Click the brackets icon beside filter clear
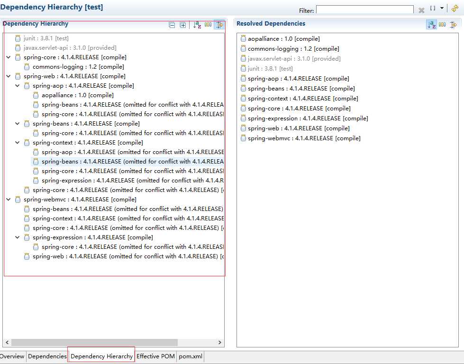This screenshot has height=364, width=464. point(433,8)
